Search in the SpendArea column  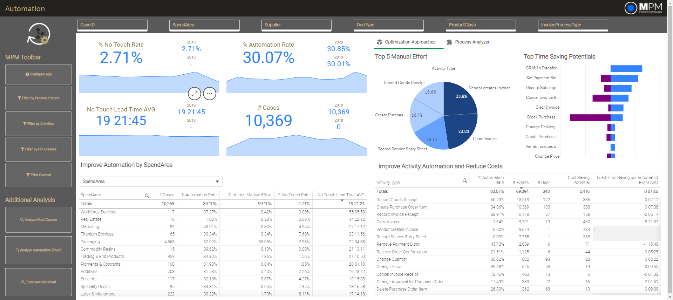coord(147,196)
